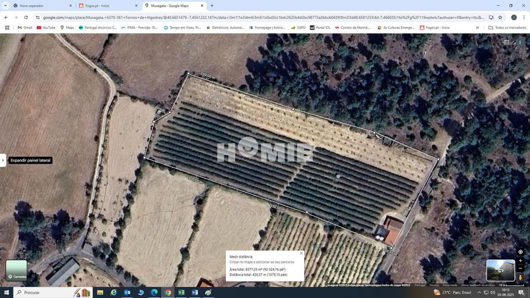Open File Explorer from the taskbar
The height and width of the screenshot is (298, 530).
tap(100, 292)
